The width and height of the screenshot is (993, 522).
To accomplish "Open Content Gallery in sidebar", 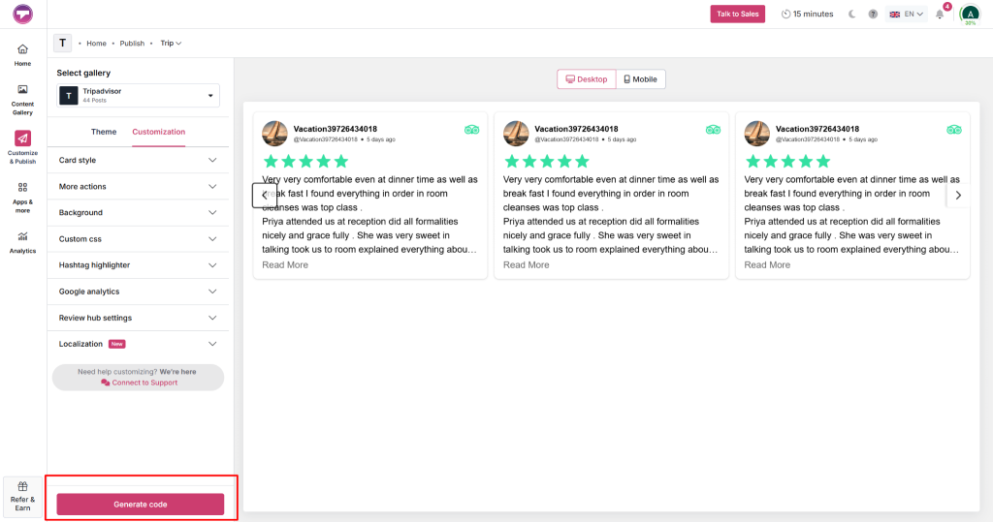I will [x=23, y=100].
